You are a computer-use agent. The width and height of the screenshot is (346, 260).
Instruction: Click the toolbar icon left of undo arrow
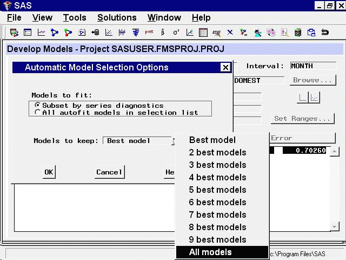[311, 32]
